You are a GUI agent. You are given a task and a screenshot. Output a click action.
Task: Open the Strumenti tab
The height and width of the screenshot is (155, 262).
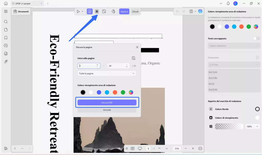coord(21,11)
